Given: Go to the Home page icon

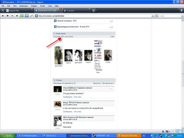Looking at the screenshot, I should (27, 16).
